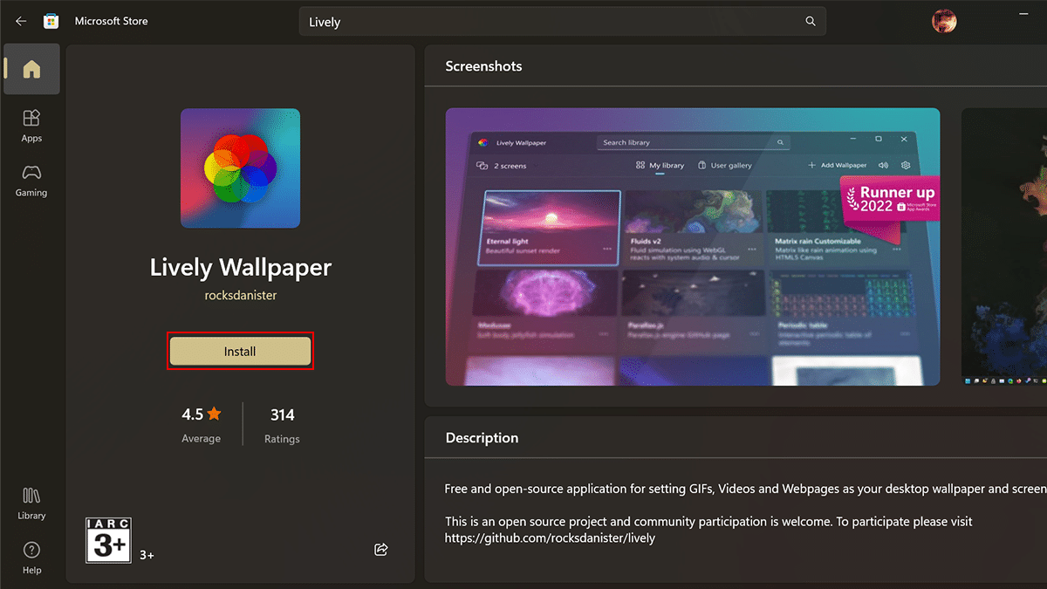
Task: View the 314 ratings count
Action: point(282,414)
